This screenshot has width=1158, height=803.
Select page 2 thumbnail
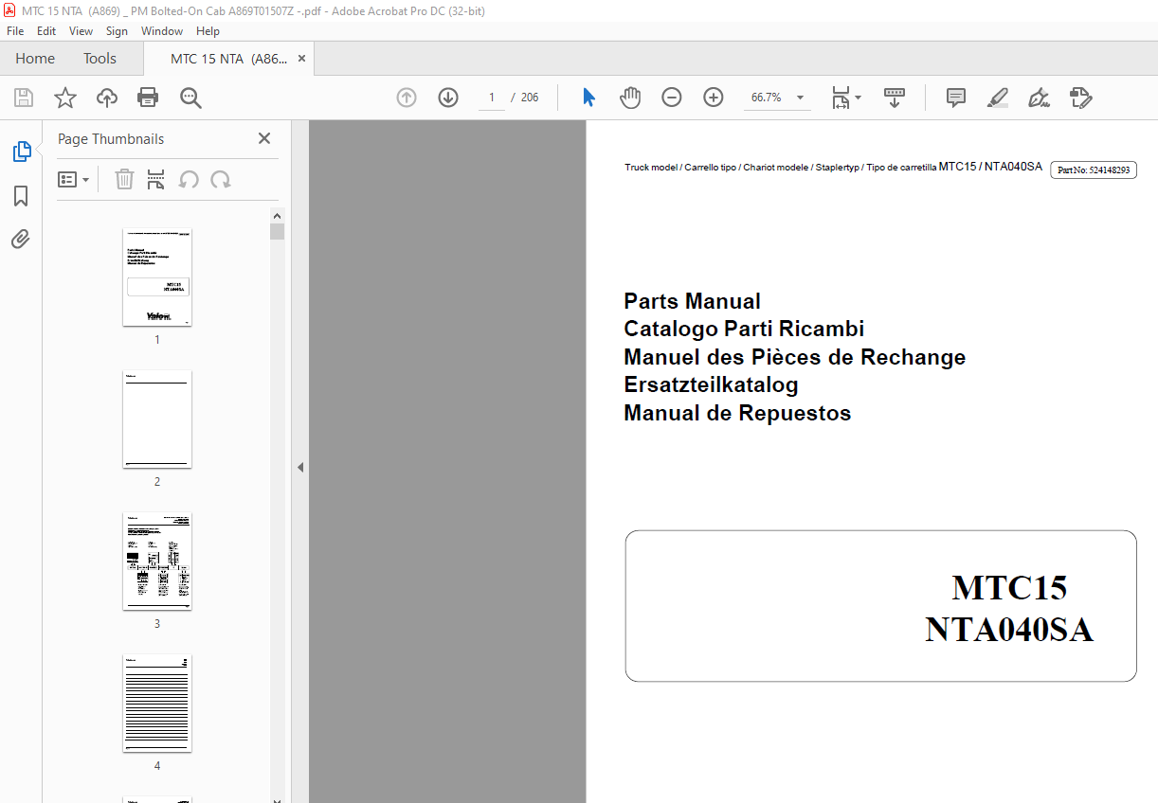(157, 419)
